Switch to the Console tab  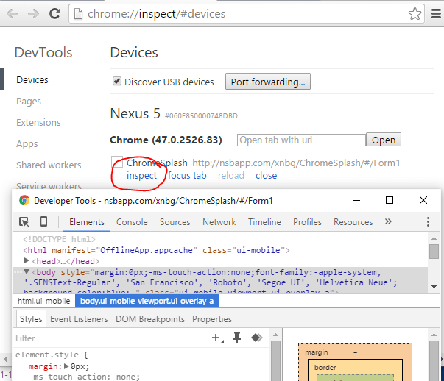click(132, 222)
